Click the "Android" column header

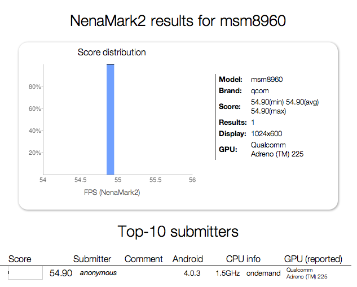pyautogui.click(x=188, y=259)
